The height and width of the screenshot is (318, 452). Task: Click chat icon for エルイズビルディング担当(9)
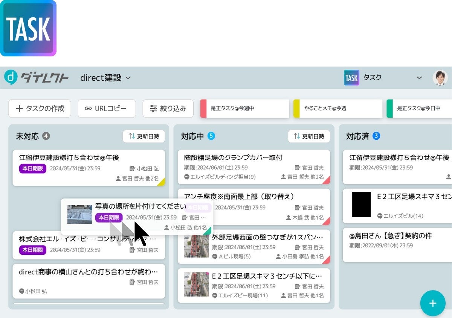tap(186, 177)
